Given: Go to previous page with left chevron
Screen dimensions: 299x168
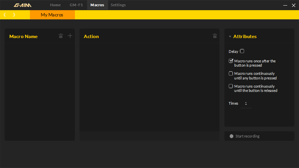Looking at the screenshot, I should 5,15.
